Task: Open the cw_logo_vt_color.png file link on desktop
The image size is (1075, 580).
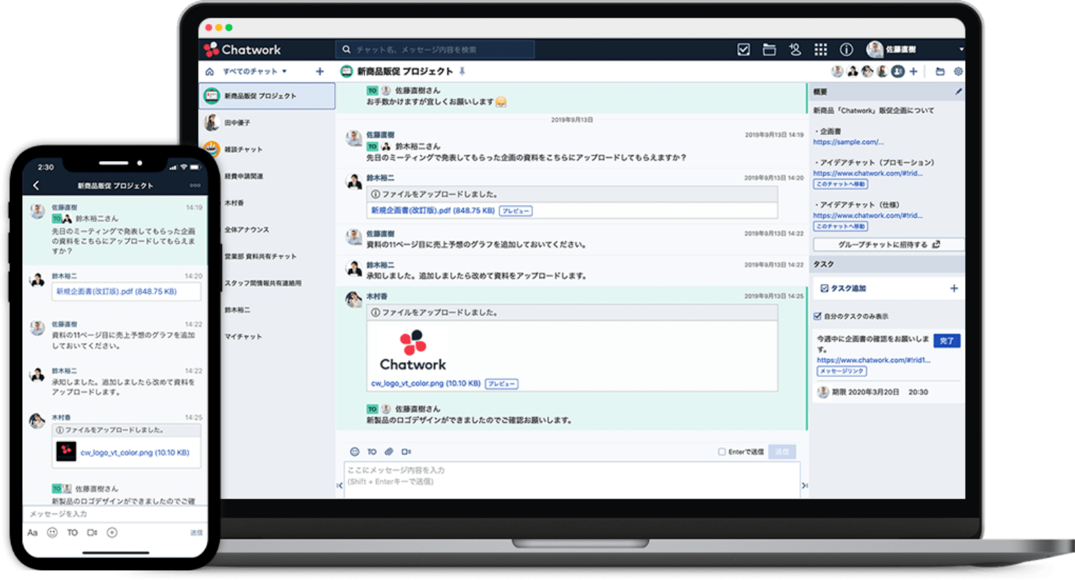Action: 426,383
